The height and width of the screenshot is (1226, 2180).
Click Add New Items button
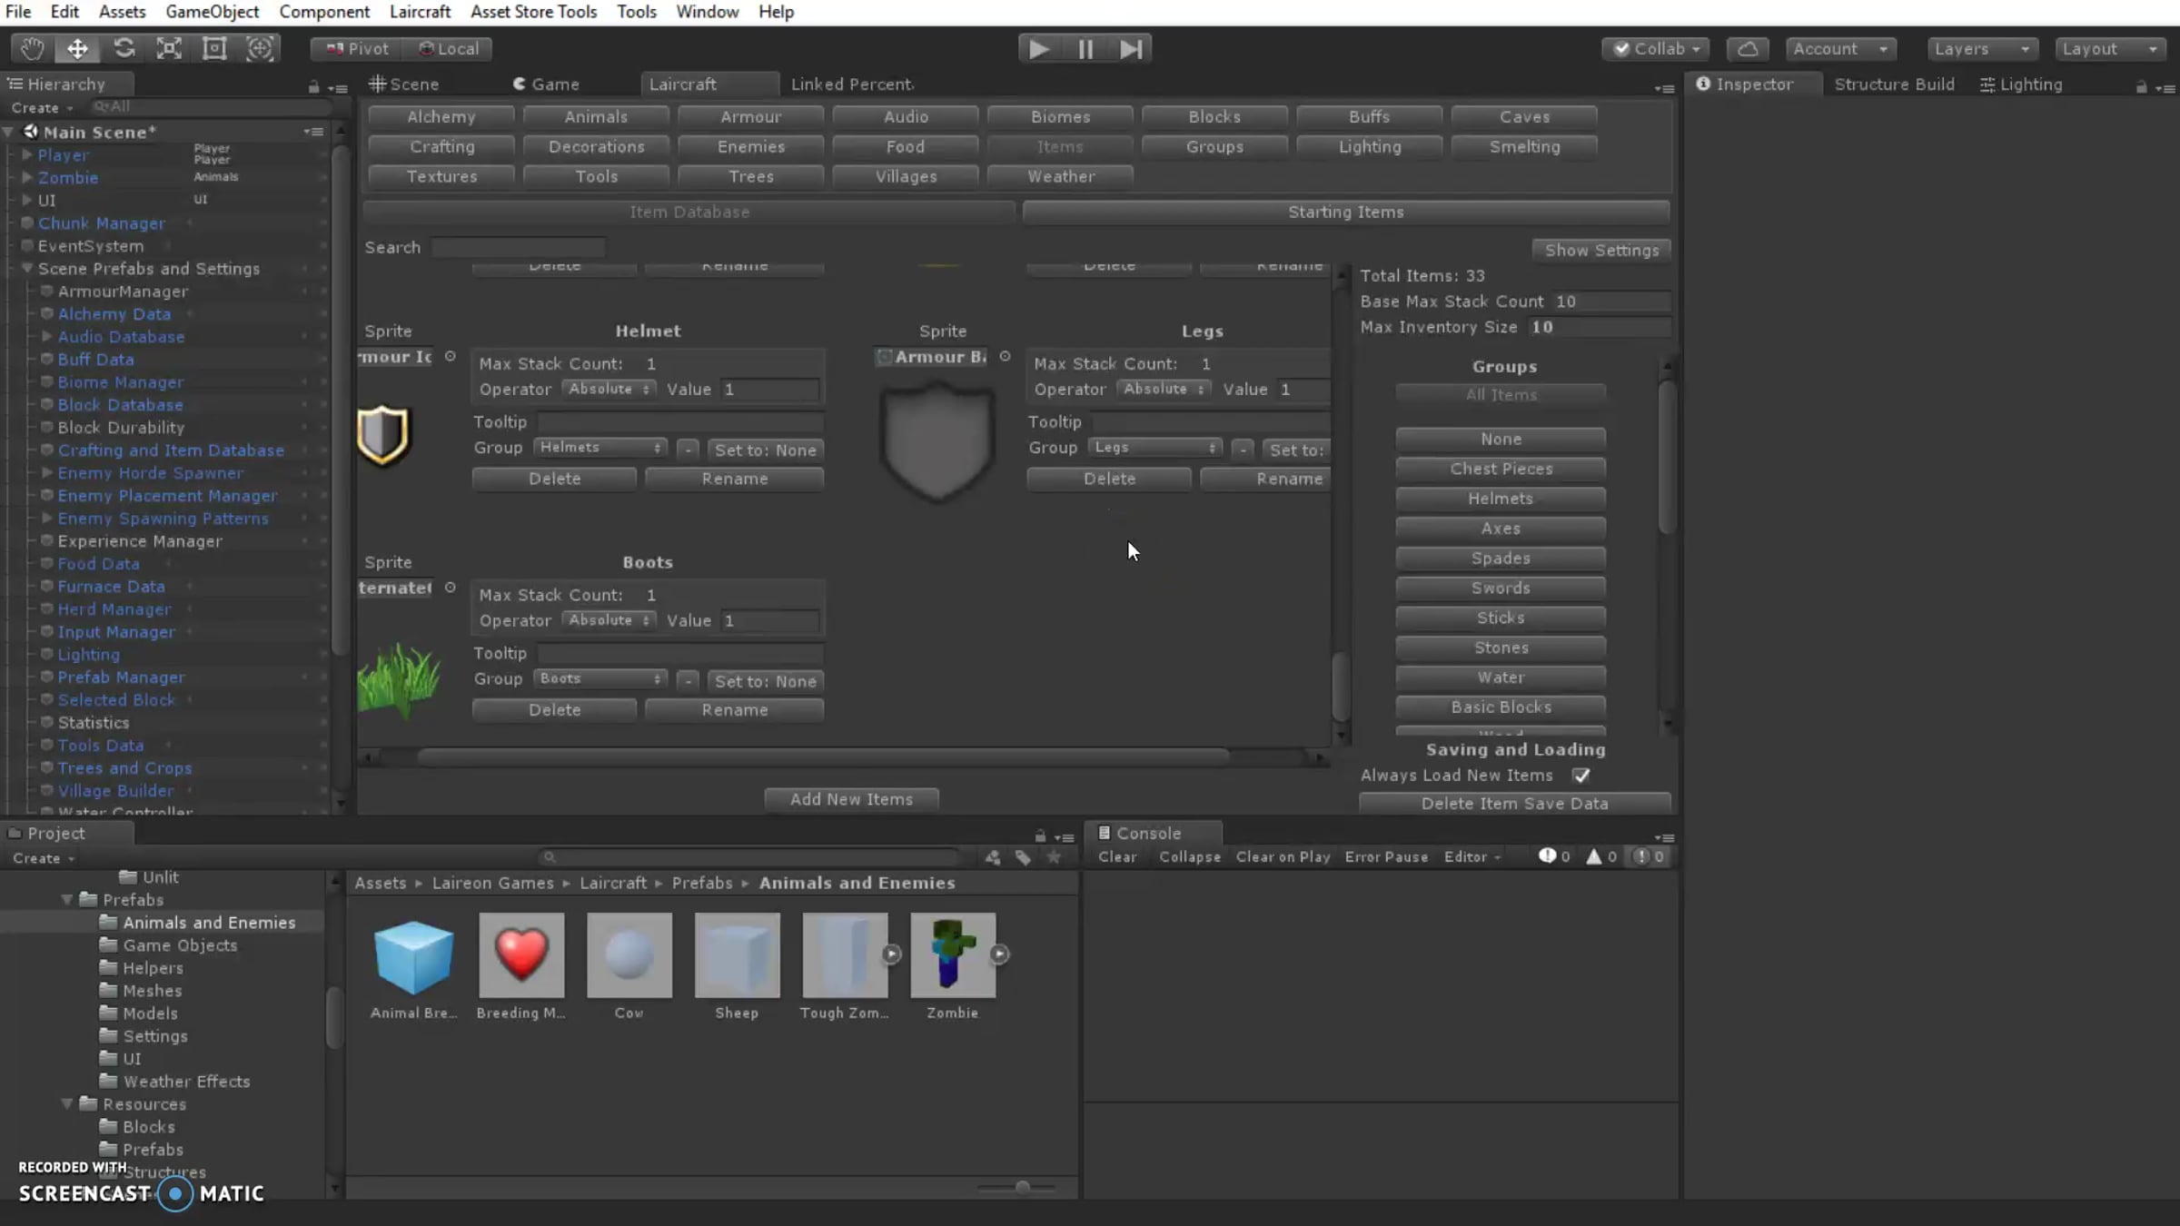851,800
